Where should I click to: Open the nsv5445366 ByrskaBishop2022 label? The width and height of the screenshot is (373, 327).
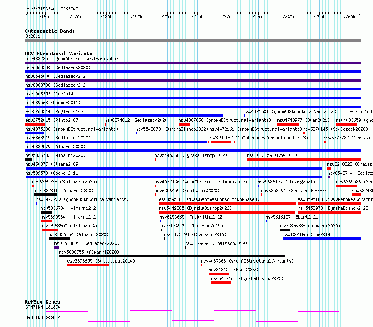191,155
